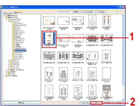
Task: Adjust the thumbnail size slider handle
Action: pos(117,12)
